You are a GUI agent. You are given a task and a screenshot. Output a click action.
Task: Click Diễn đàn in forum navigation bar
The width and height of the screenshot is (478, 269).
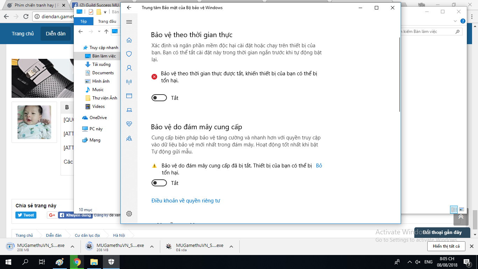(x=56, y=34)
